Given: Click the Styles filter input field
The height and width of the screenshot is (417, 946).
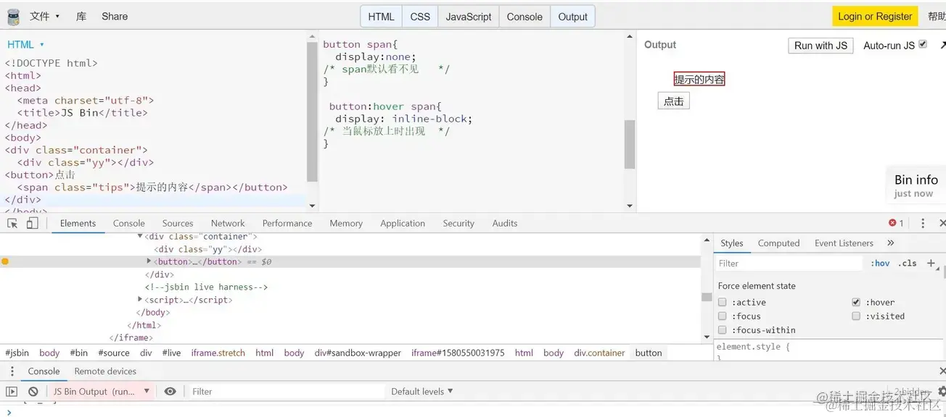Looking at the screenshot, I should tap(789, 264).
